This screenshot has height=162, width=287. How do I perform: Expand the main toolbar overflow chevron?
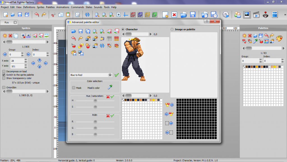pos(285,15)
